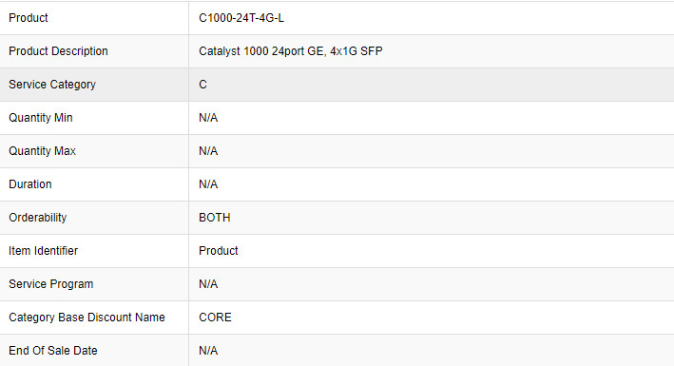Image resolution: width=674 pixels, height=366 pixels.
Task: Click the End Of Sale Date label
Action: 53,351
